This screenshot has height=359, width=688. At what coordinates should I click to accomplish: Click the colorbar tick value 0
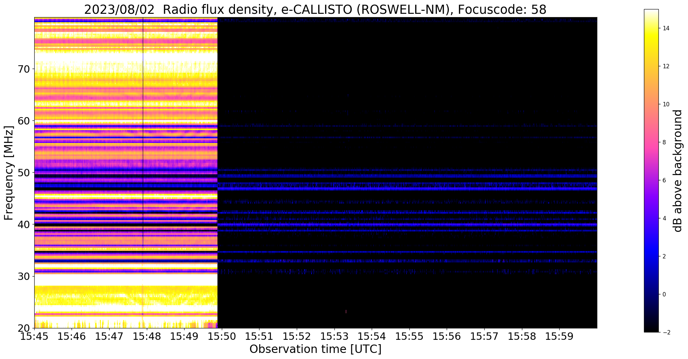coord(664,294)
